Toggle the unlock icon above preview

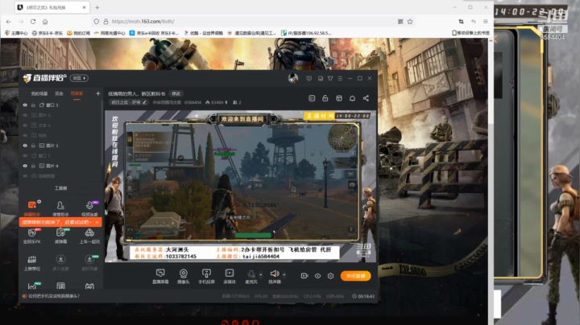(x=325, y=98)
